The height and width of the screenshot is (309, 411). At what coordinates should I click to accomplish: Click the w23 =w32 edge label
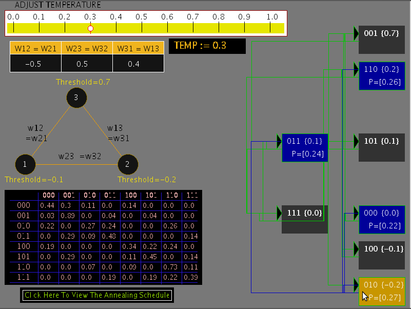click(x=80, y=157)
